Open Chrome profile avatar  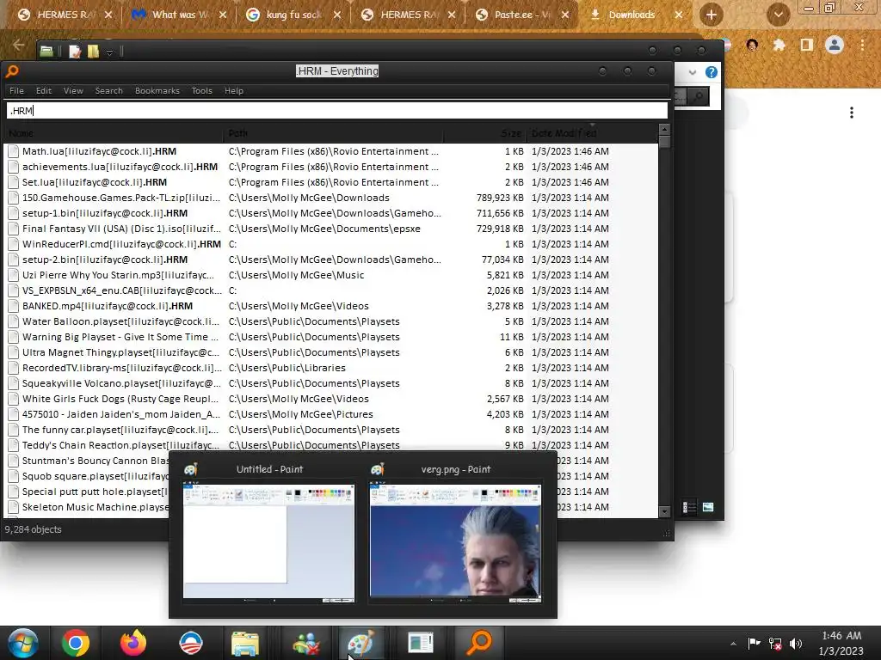(835, 45)
